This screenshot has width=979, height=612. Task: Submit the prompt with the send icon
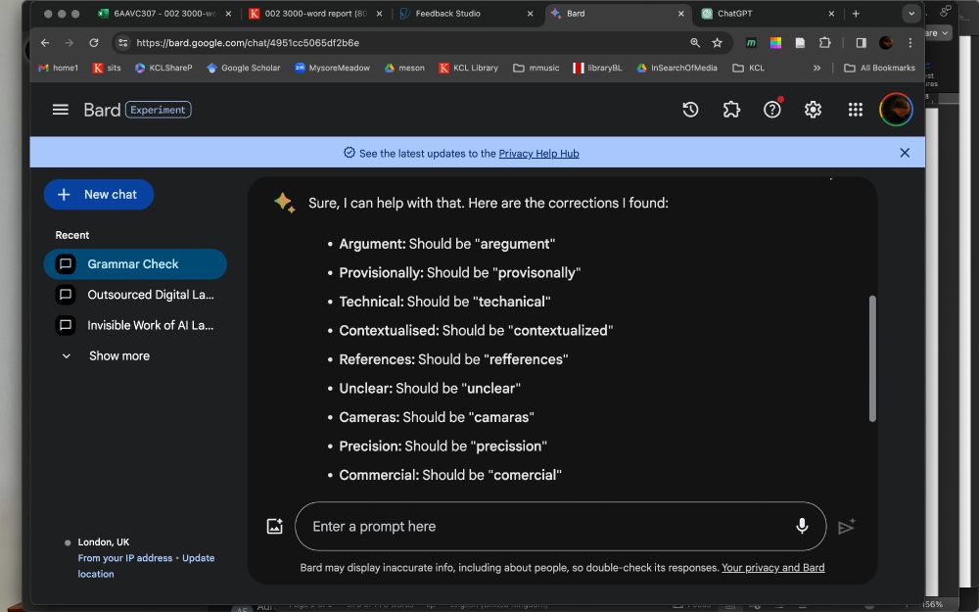[847, 526]
